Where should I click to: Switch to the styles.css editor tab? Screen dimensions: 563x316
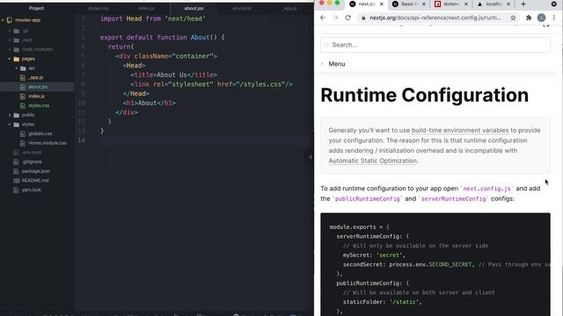point(99,8)
